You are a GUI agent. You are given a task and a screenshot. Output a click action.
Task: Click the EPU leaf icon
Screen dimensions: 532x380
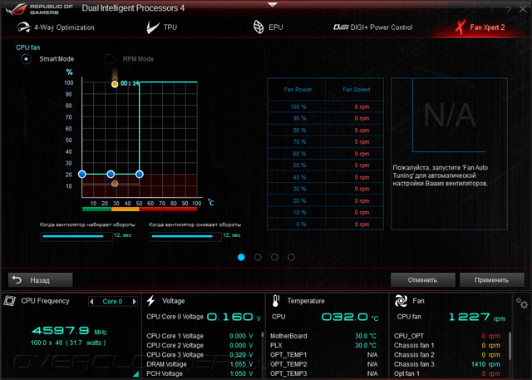coord(259,27)
